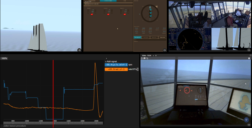252x128 pixels.
Task: Click the 15.5 speed readout top row
Action: [x=136, y=28]
